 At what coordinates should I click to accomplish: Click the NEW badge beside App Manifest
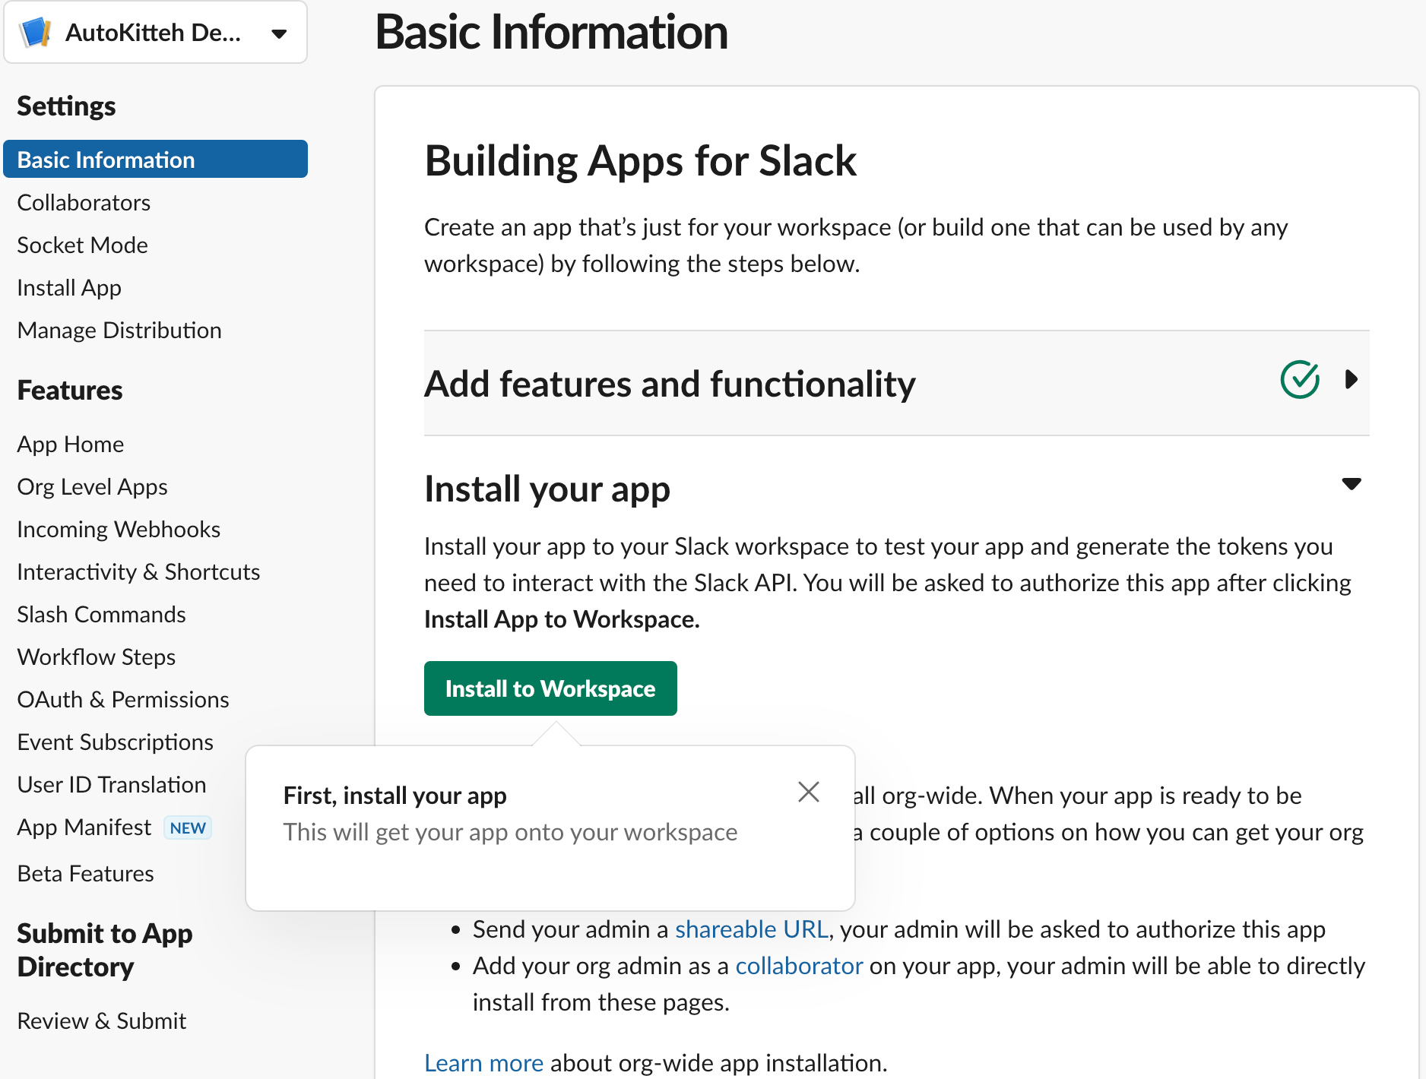[188, 828]
